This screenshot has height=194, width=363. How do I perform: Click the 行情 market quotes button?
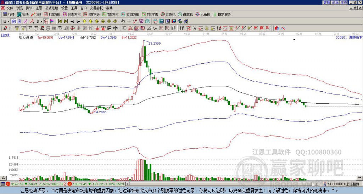9,14
